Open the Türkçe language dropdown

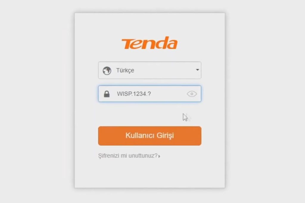click(150, 70)
